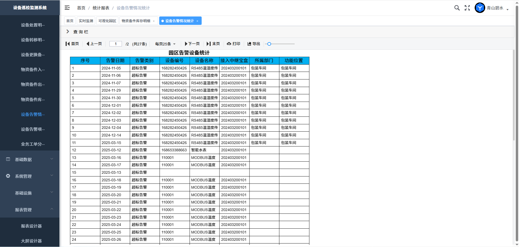Screen dimensions: 519x247
Task: Toggle fullscreen mode icon
Action: coord(467,8)
